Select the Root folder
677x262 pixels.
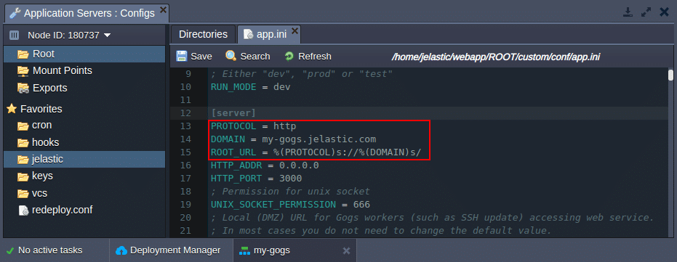[84, 54]
